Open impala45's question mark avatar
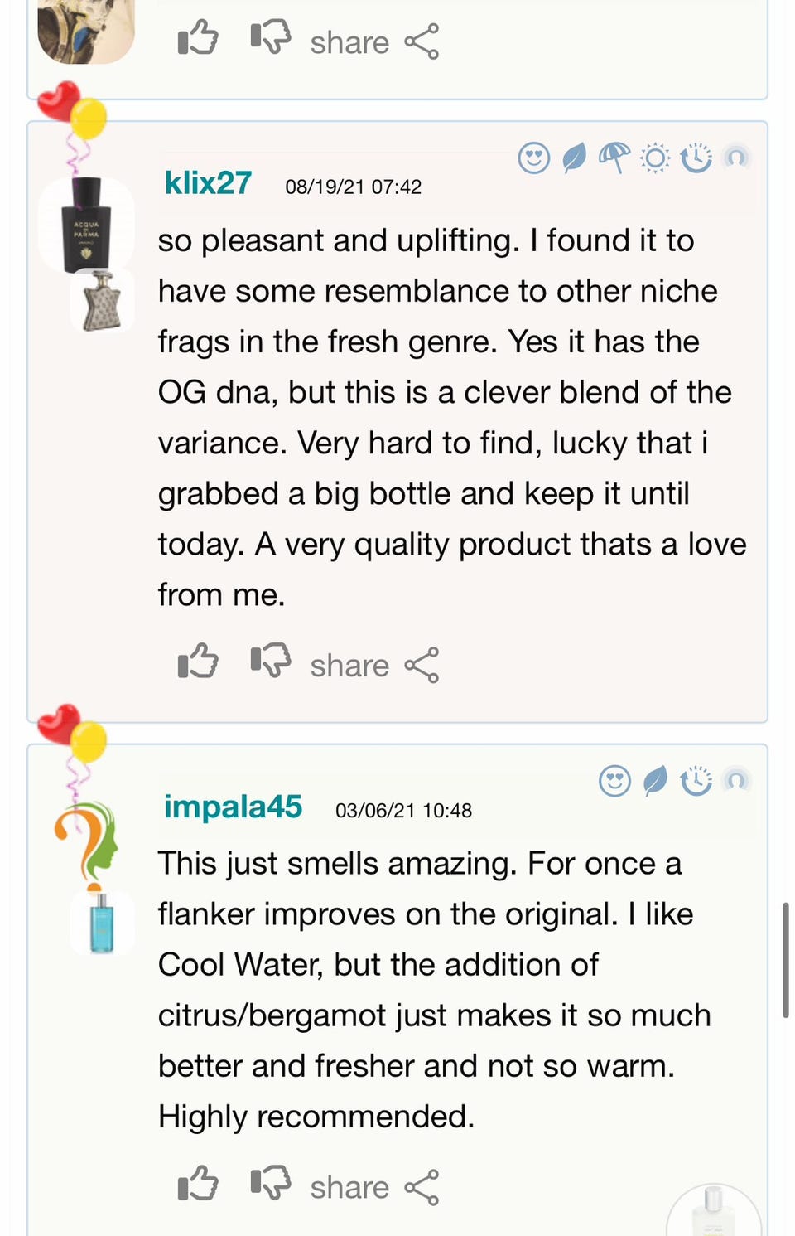 87,841
